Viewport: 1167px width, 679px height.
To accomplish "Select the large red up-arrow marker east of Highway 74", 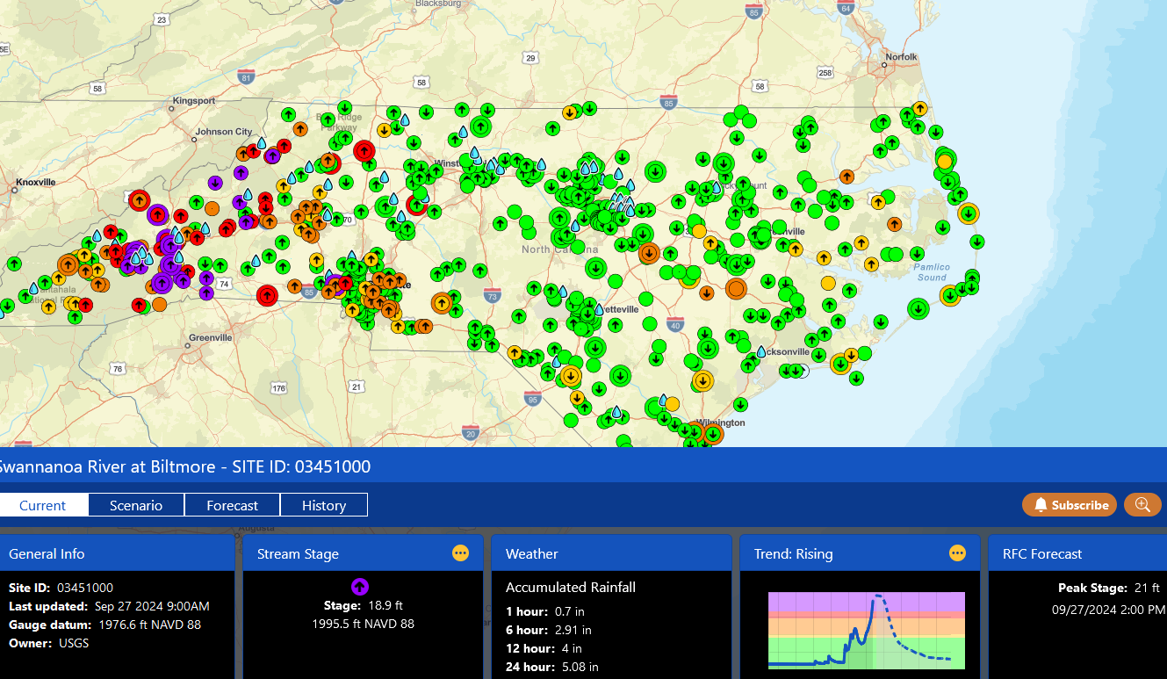I will pos(267,295).
